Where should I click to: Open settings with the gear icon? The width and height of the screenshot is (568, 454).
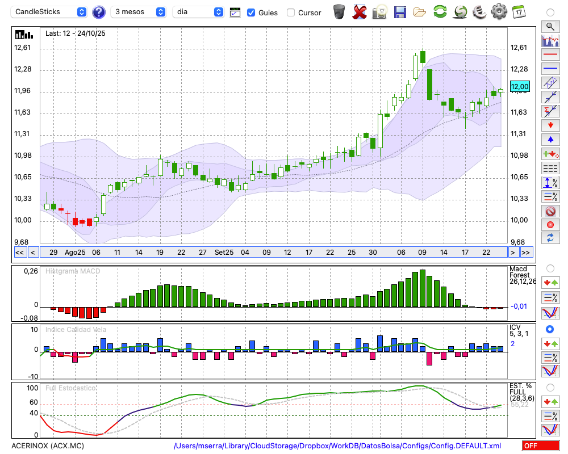(499, 11)
